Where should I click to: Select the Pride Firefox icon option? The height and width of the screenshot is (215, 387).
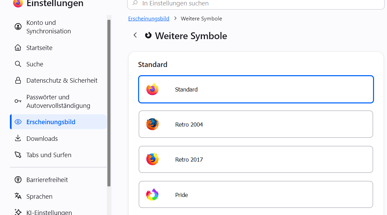tap(256, 195)
